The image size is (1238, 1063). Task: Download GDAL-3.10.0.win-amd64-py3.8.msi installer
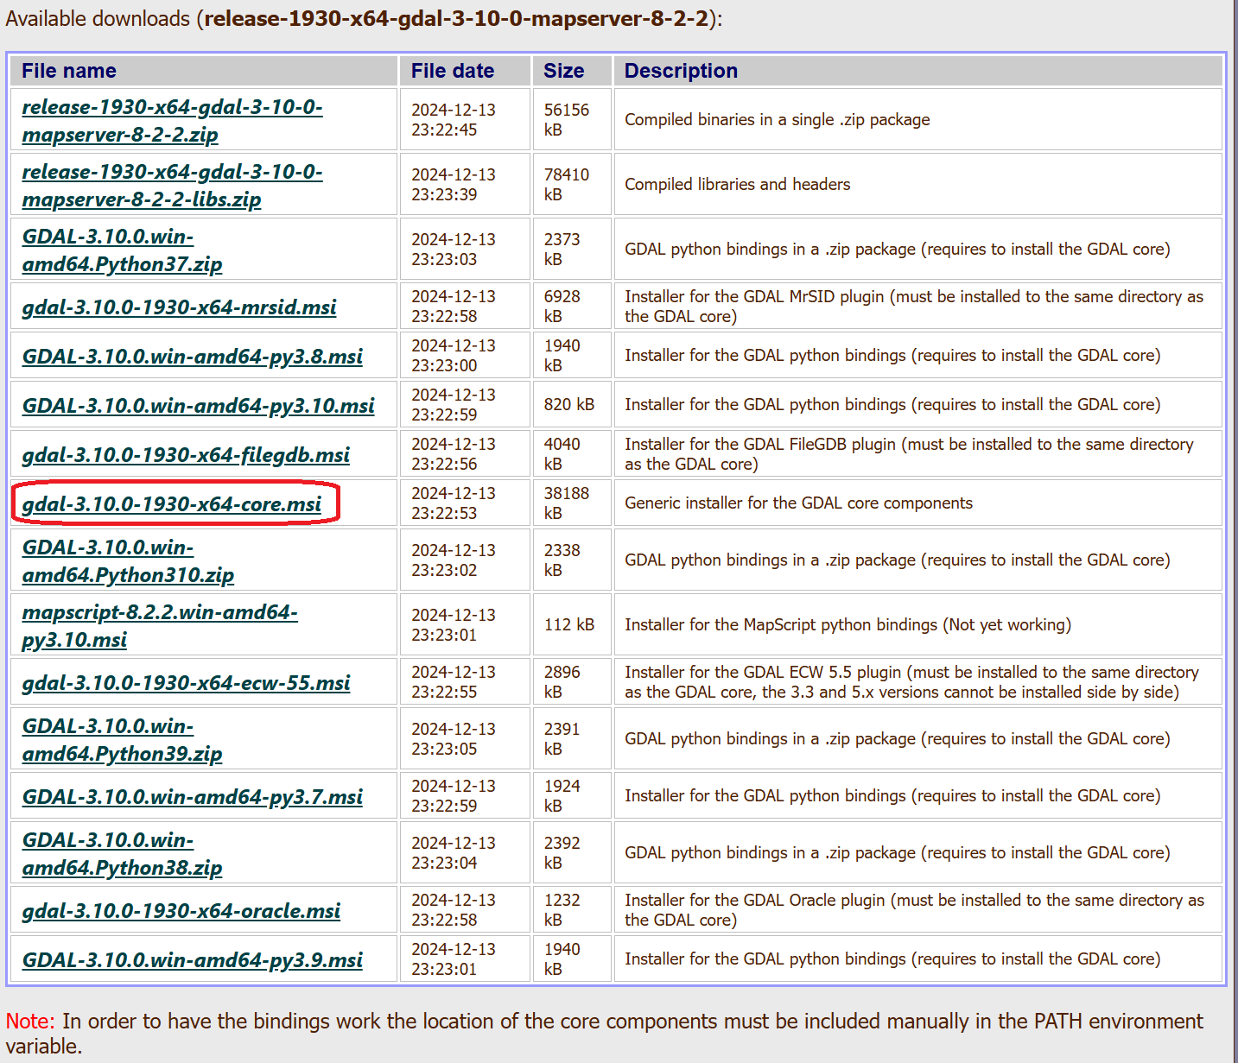point(192,357)
